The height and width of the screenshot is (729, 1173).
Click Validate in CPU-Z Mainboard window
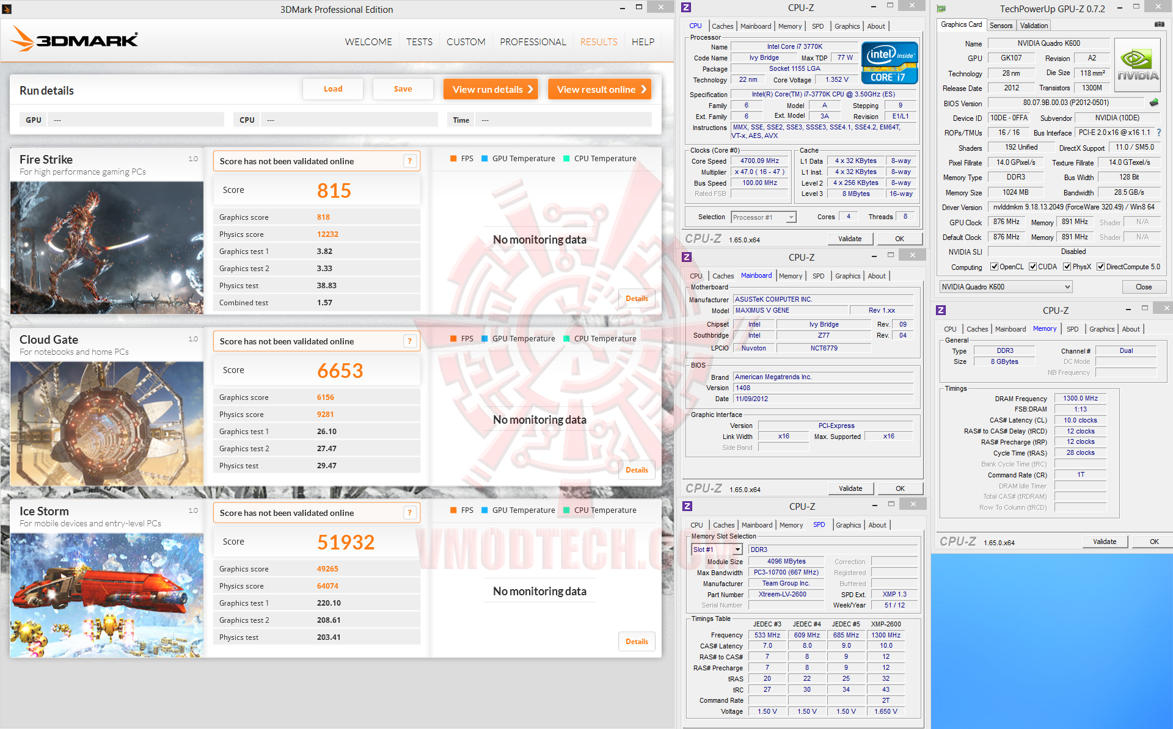pos(850,488)
